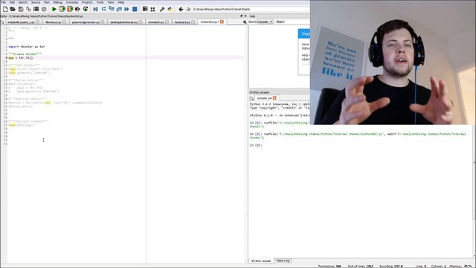476x268 pixels.
Task: Open a file using the folder icon
Action: click(13, 9)
